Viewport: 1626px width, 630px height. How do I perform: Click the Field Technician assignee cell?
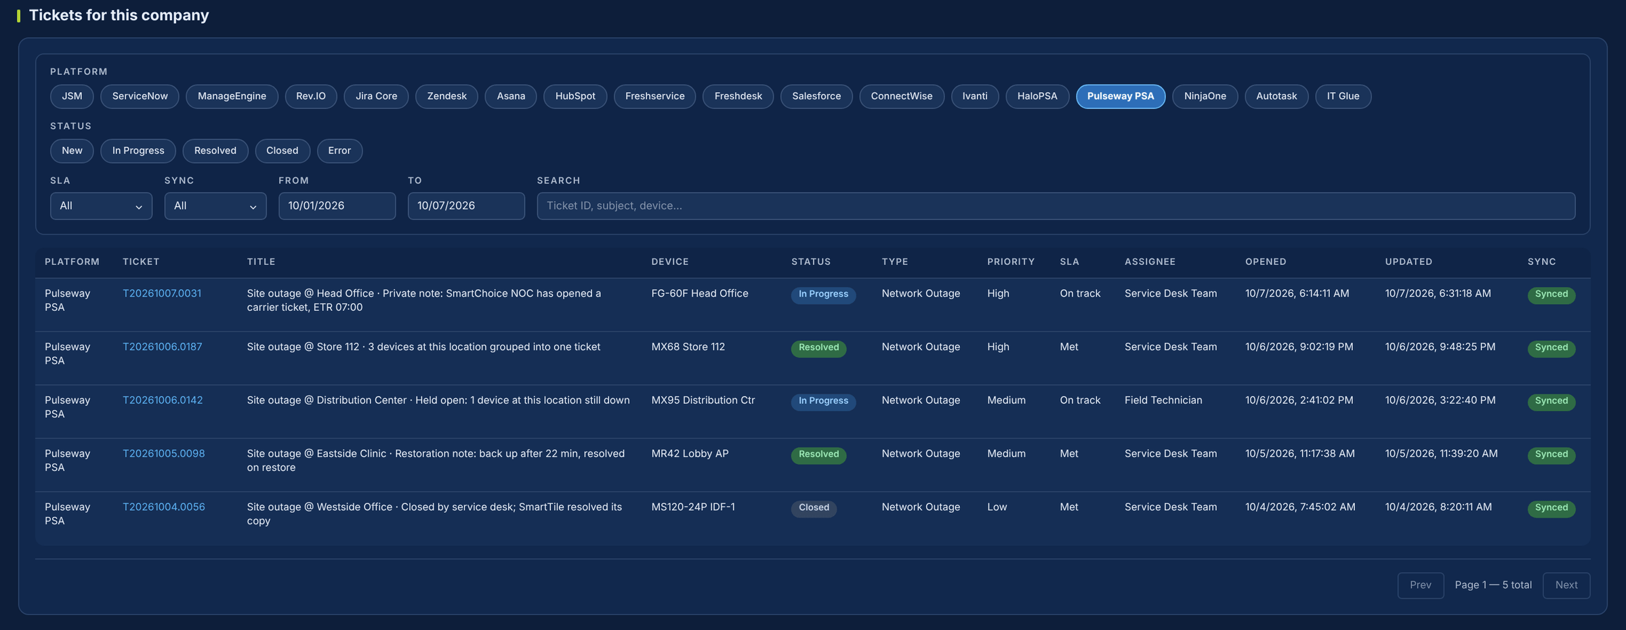pos(1163,400)
